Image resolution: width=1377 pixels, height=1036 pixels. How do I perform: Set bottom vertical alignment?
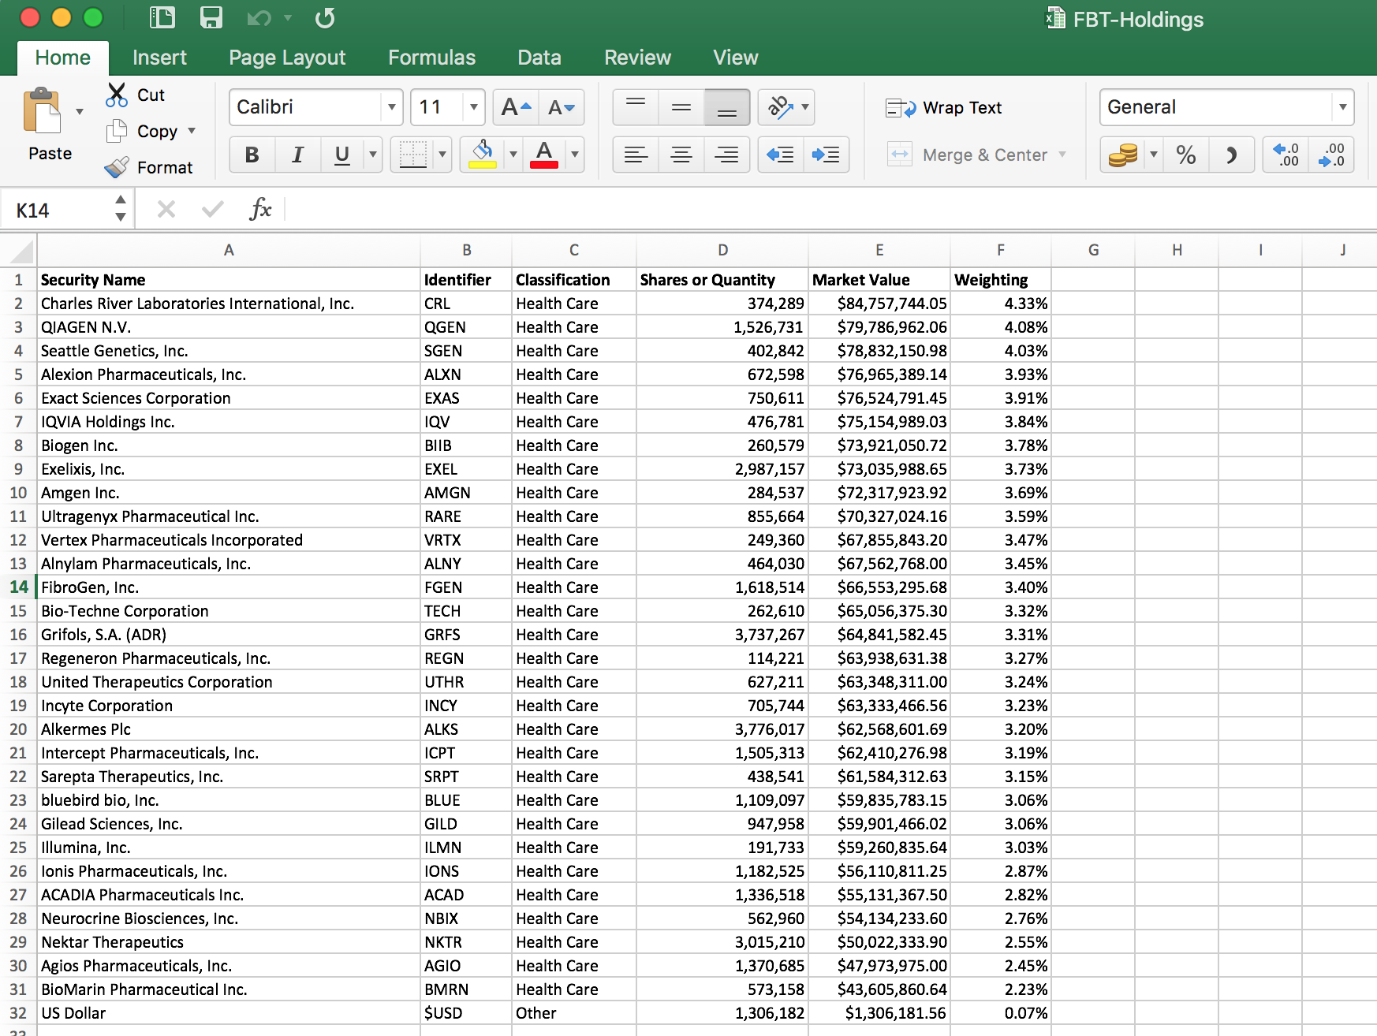[726, 107]
